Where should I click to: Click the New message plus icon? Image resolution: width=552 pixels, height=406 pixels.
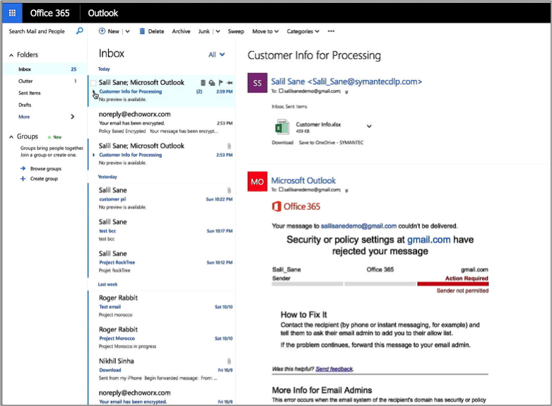tap(102, 31)
